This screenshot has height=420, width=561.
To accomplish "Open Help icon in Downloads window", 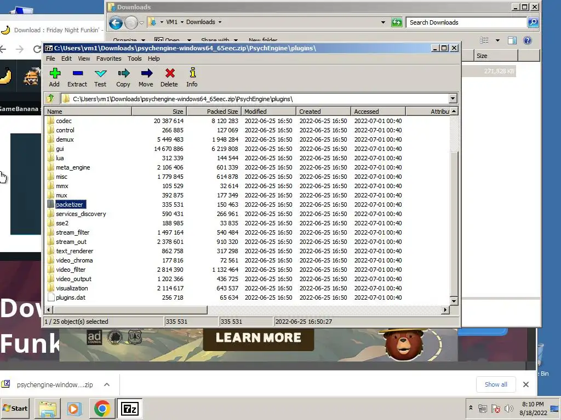I will 528,40.
